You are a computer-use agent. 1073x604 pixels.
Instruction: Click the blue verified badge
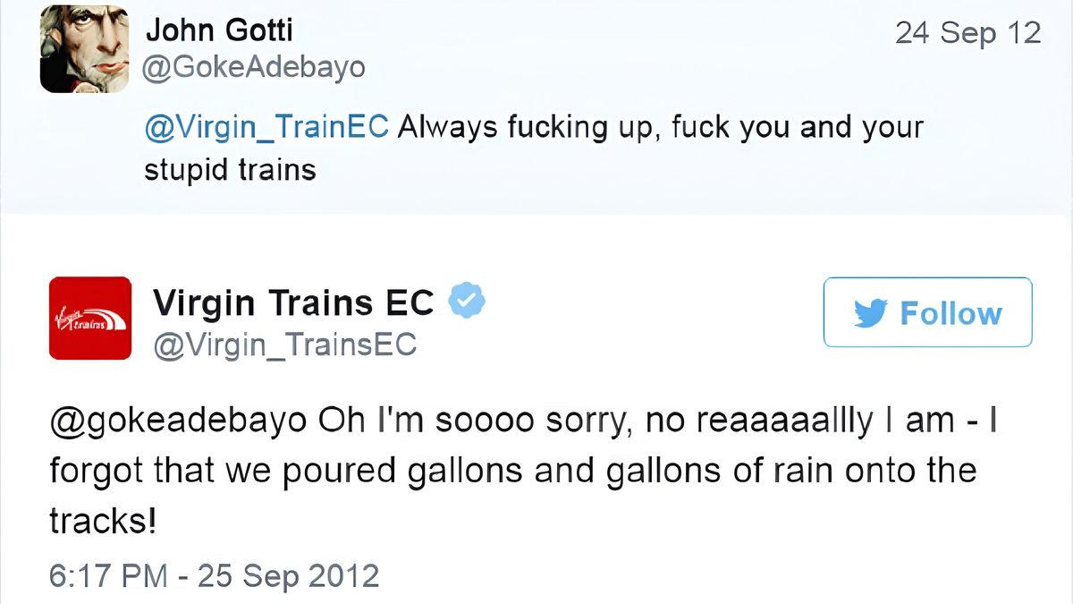[x=466, y=302]
